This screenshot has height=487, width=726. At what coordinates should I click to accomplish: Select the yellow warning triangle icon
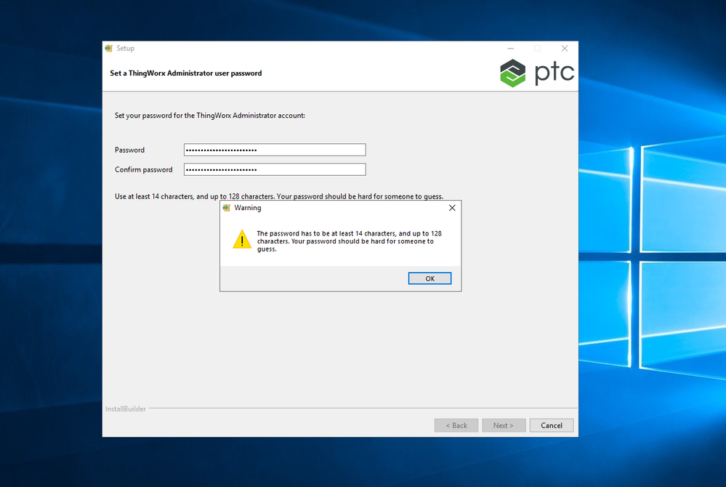242,238
